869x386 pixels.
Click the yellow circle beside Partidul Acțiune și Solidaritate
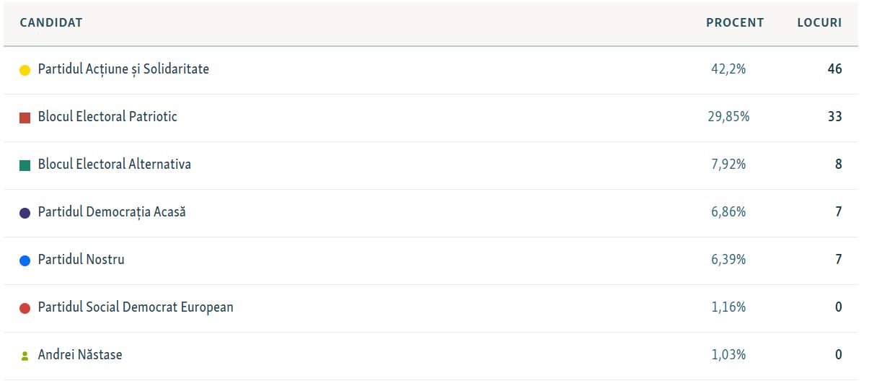(25, 70)
